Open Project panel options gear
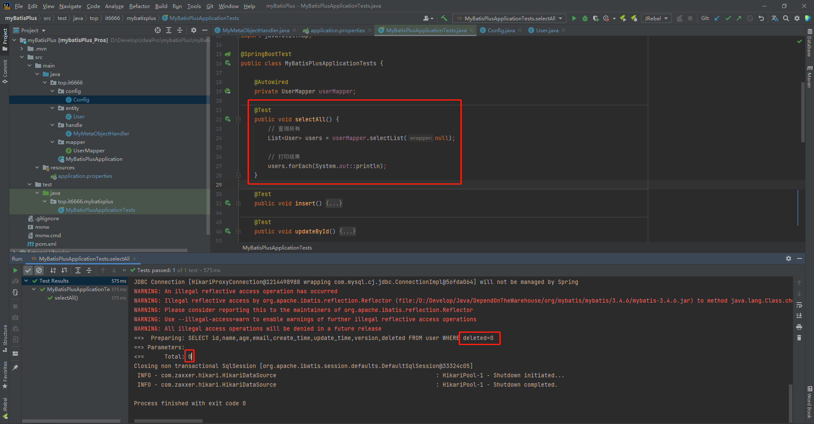814x424 pixels. (194, 30)
